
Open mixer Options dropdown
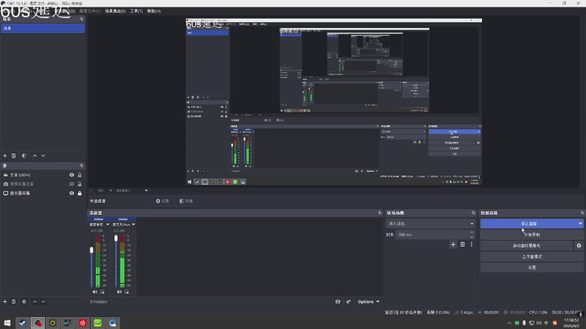tap(368, 301)
